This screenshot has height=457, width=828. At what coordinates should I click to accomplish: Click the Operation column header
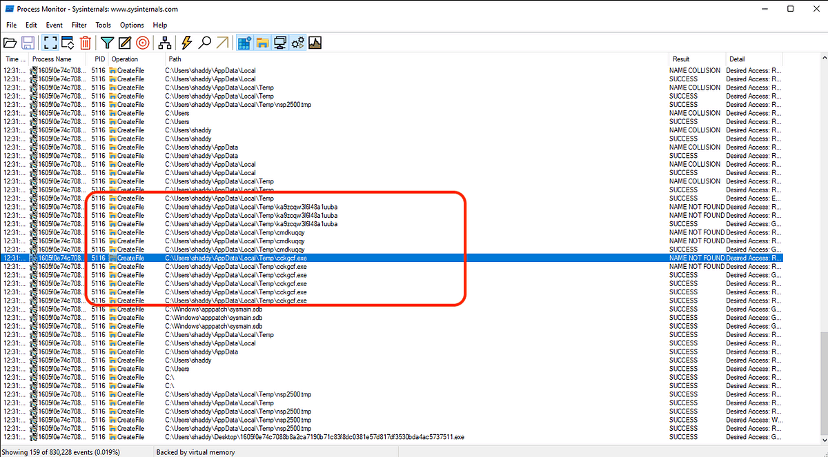tap(135, 59)
